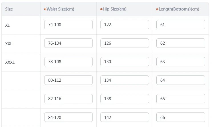Click the length input containing 62
The height and width of the screenshot is (127, 214).
click(x=181, y=43)
